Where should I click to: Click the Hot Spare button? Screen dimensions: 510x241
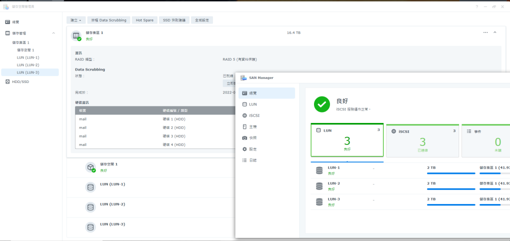(144, 20)
